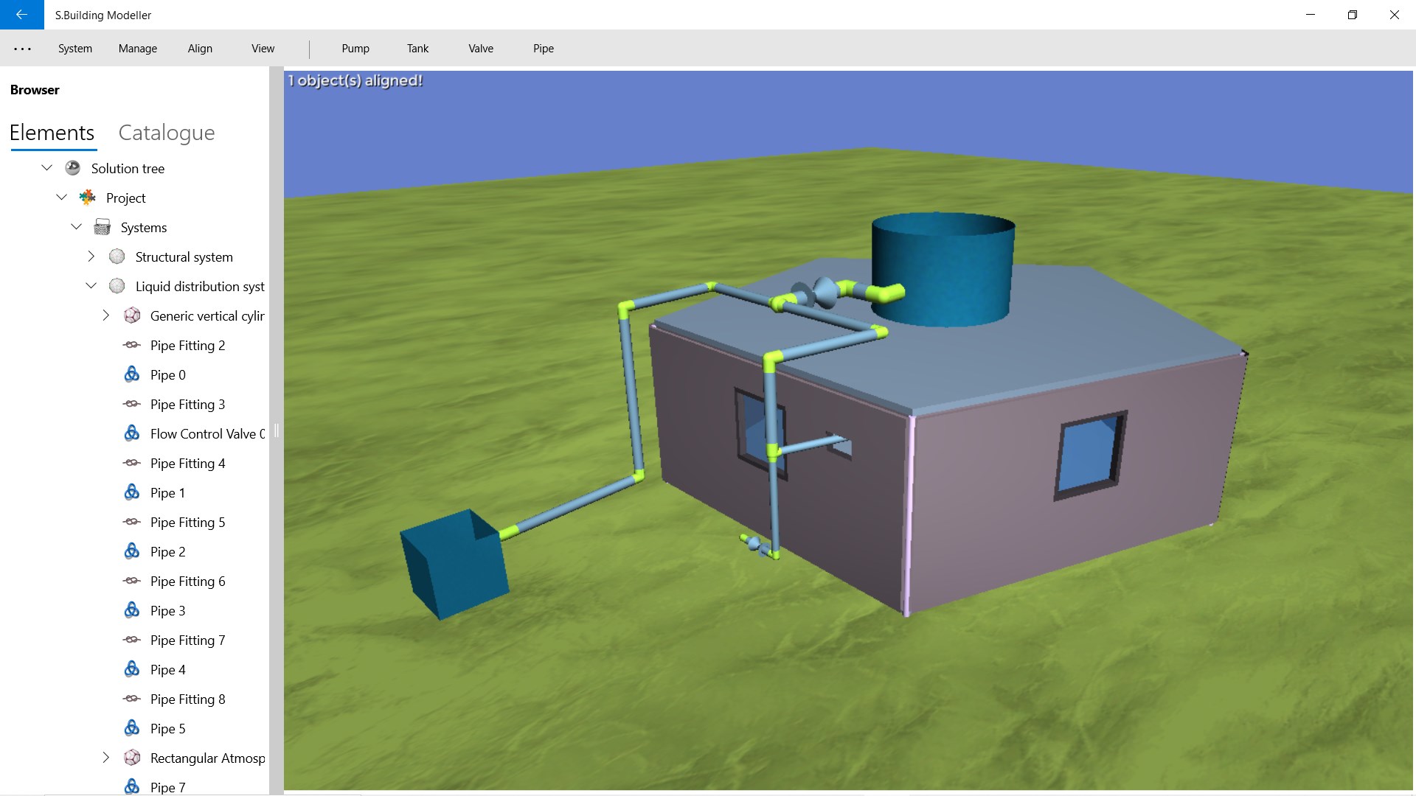Click the Systems container icon

(x=102, y=227)
